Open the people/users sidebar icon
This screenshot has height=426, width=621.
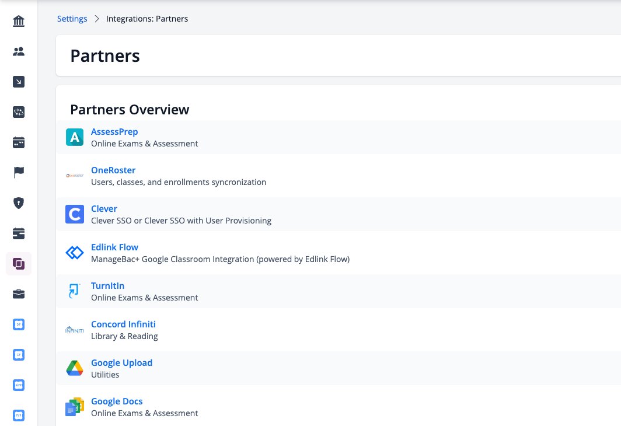click(19, 51)
